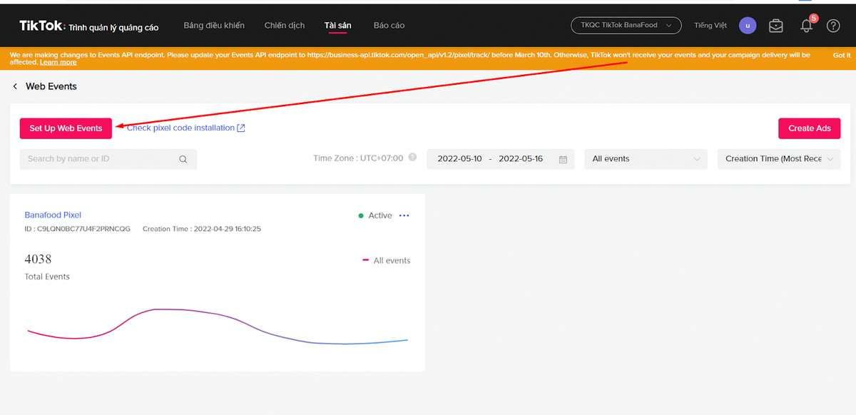The width and height of the screenshot is (856, 415).
Task: Open the help question mark icon
Action: pyautogui.click(x=833, y=26)
